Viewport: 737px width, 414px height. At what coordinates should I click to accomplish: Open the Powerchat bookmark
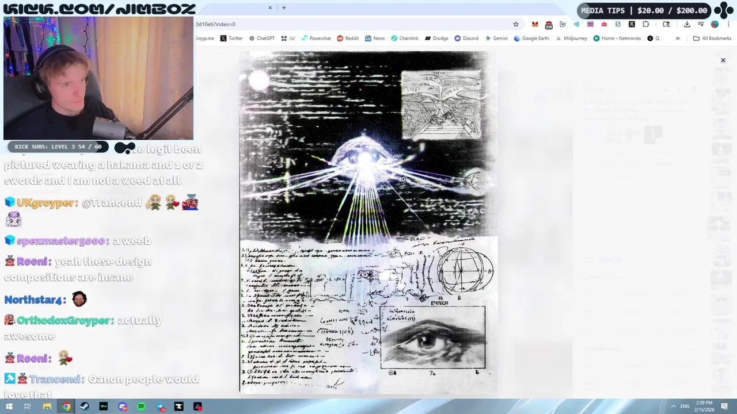(316, 38)
